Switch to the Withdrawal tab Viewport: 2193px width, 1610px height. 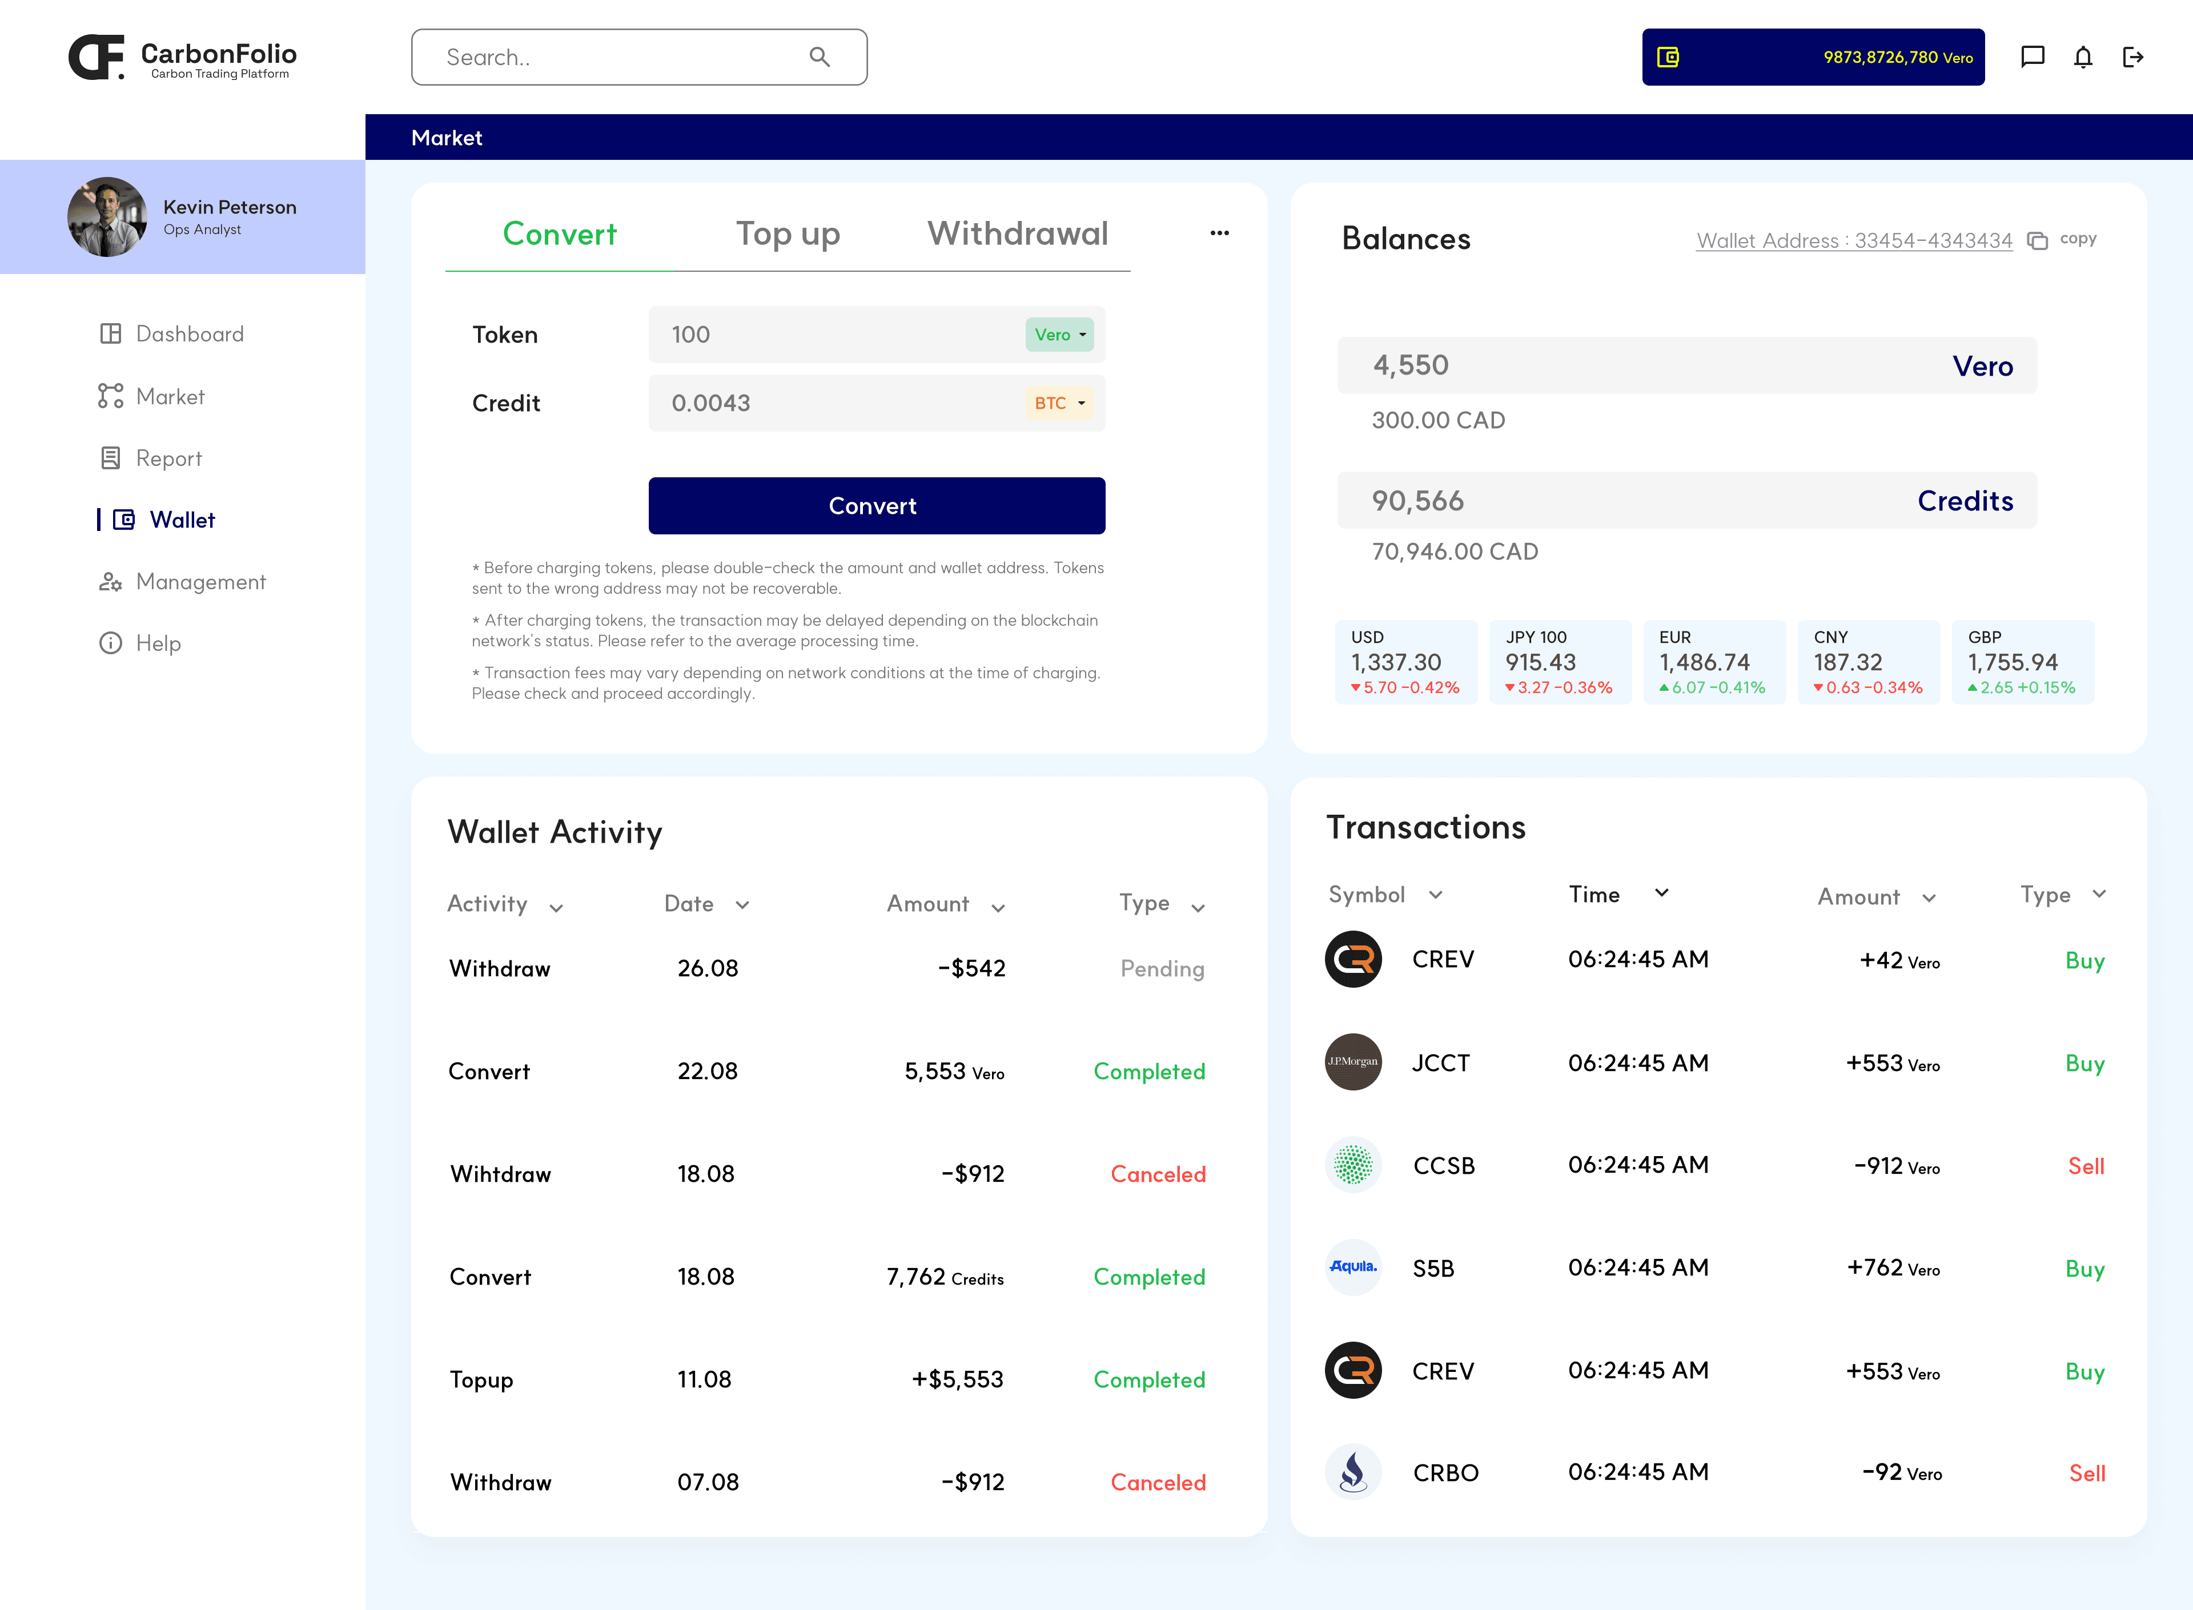tap(1018, 234)
